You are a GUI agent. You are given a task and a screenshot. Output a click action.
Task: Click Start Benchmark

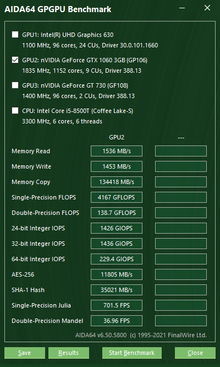[131, 353]
